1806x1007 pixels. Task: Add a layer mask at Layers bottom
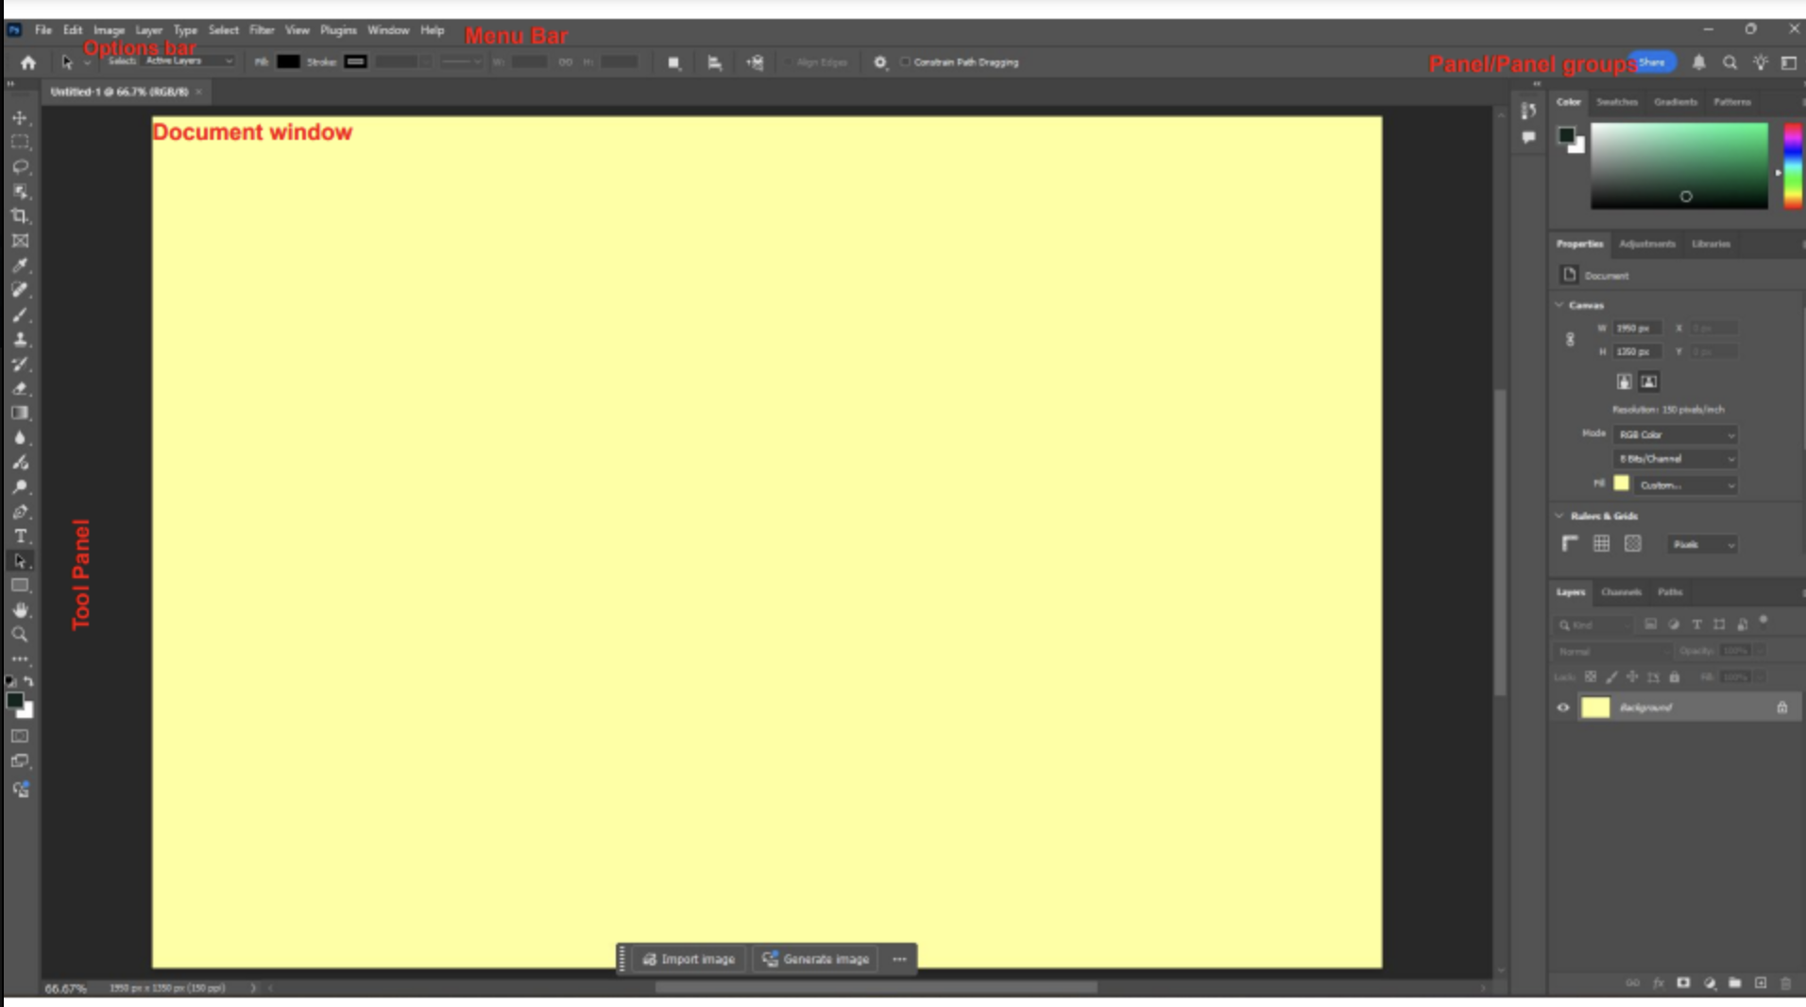click(x=1683, y=983)
